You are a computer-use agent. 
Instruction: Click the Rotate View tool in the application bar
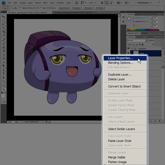pyautogui.click(x=111, y=3)
